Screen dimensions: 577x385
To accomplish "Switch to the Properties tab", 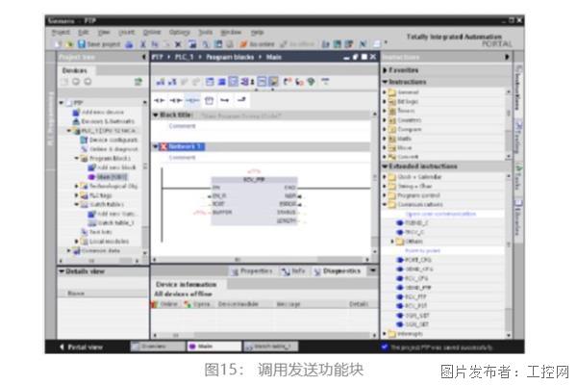I will (x=256, y=271).
